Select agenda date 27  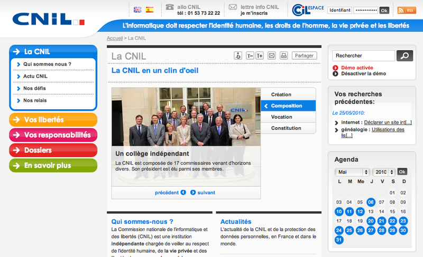point(371,231)
